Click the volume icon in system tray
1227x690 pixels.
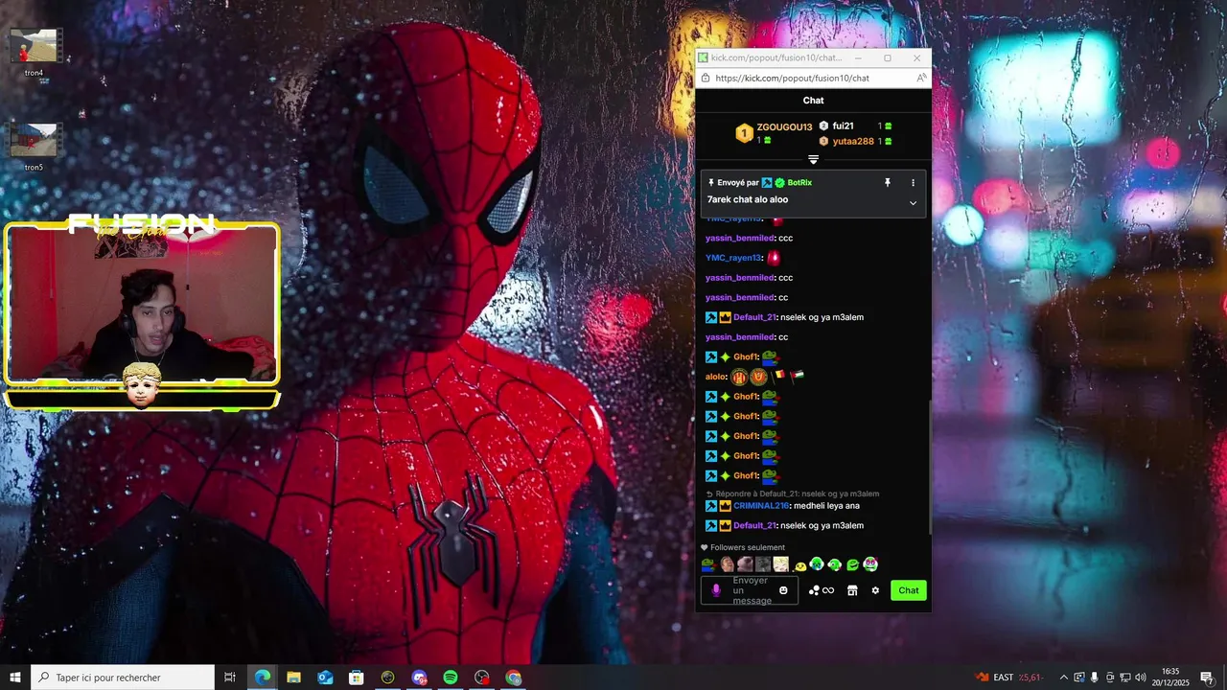(x=1141, y=678)
